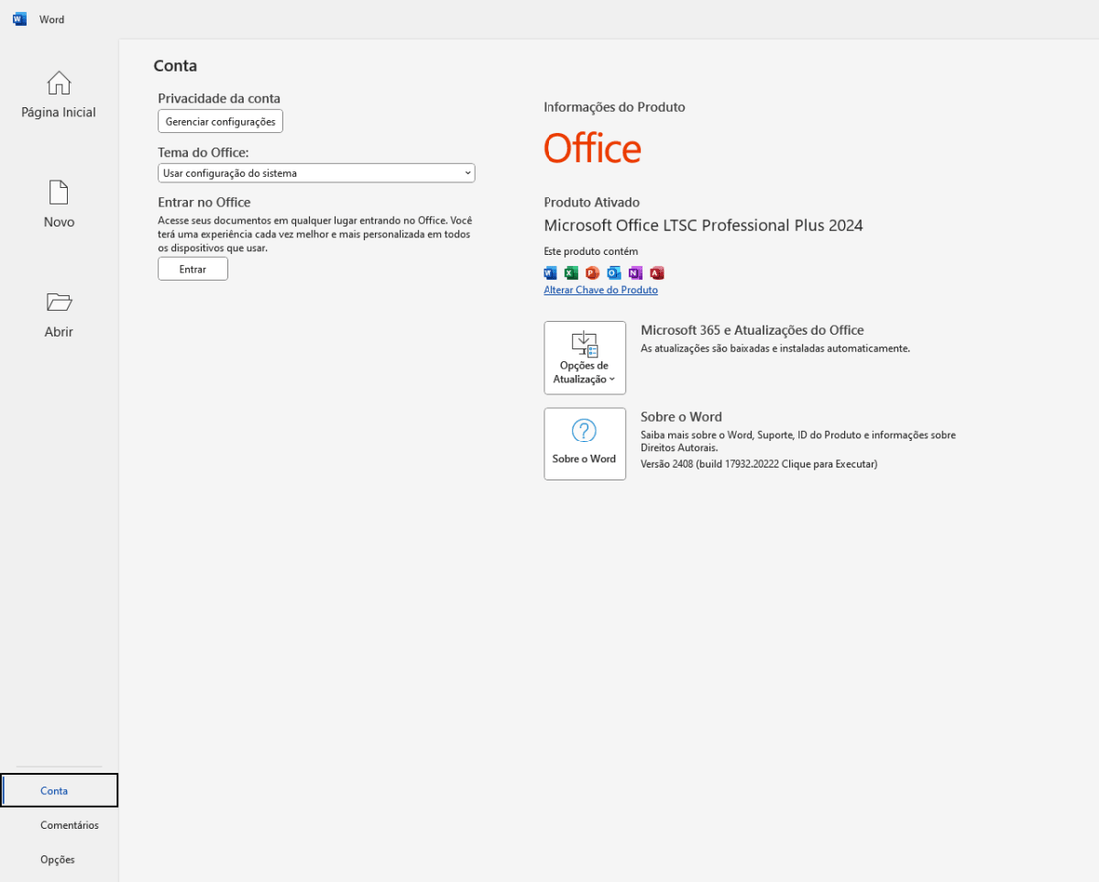Open Comentários in the sidebar
Viewport: 1099px width, 882px height.
69,825
